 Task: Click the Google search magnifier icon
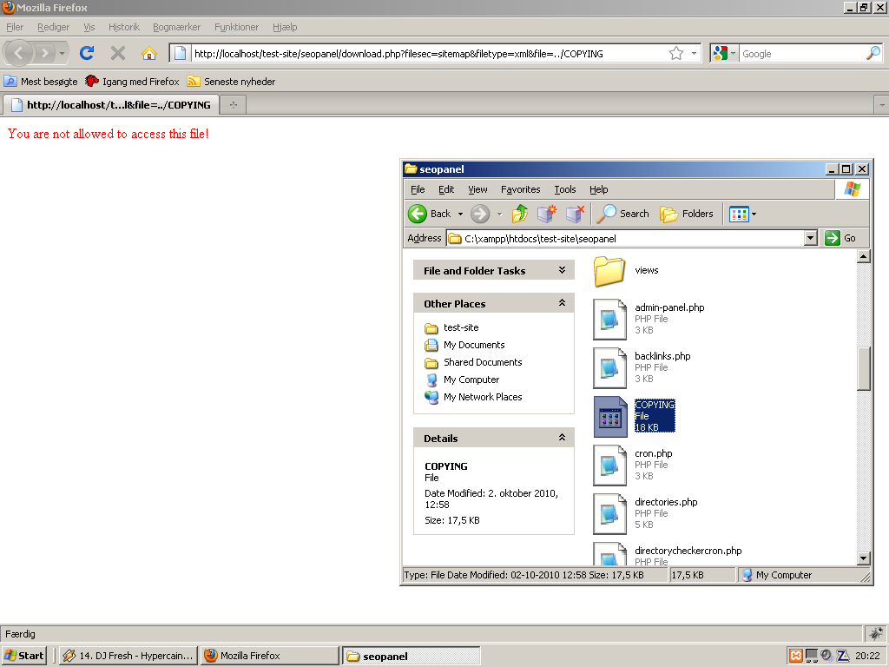(x=873, y=53)
